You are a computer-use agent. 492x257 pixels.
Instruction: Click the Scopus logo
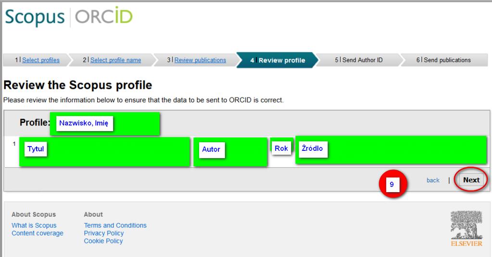[x=35, y=17]
